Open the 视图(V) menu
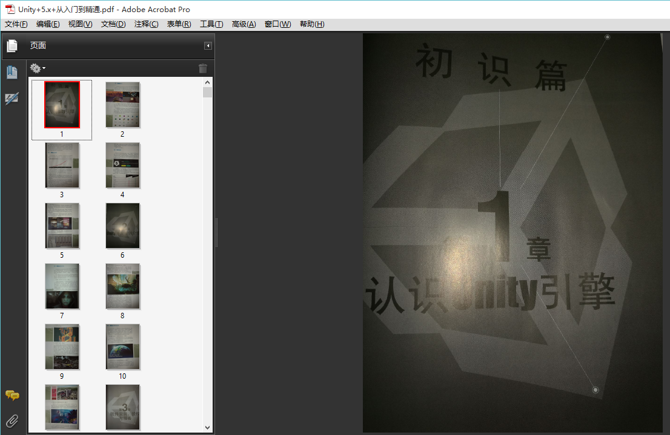 point(81,24)
